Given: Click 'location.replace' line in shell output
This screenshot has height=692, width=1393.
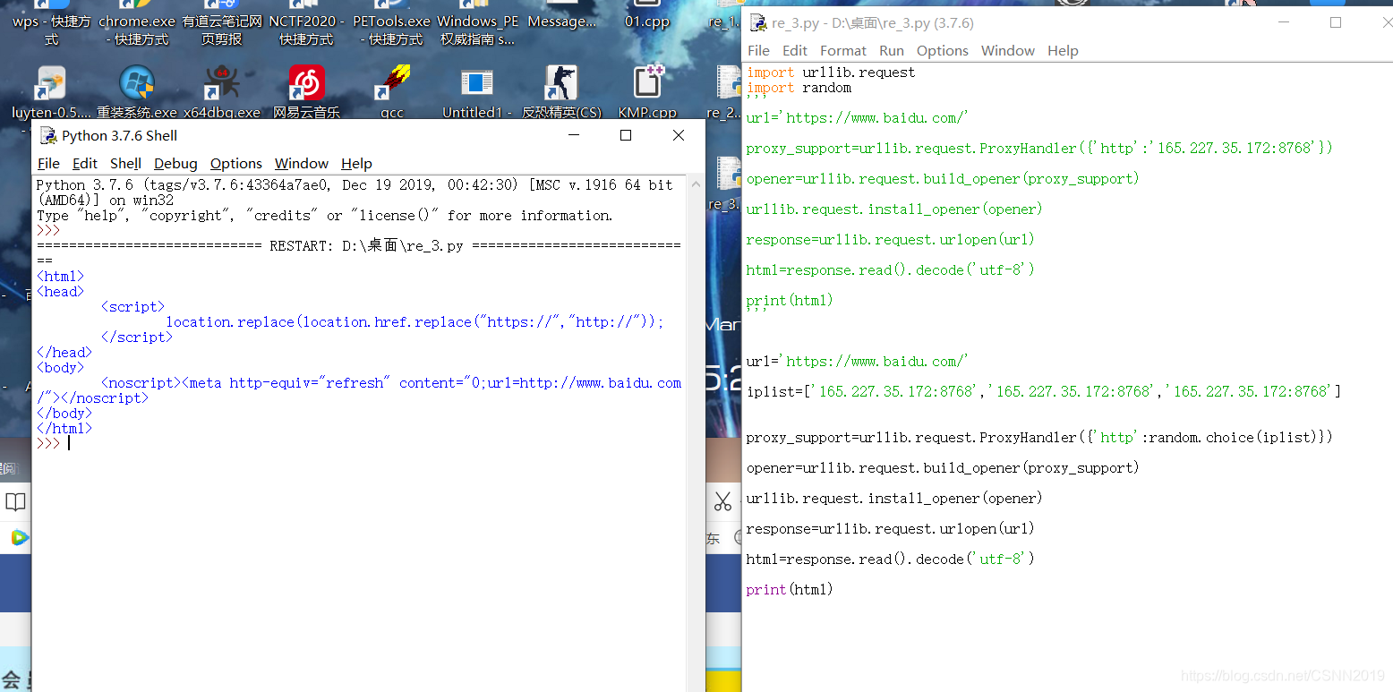Looking at the screenshot, I should [415, 321].
